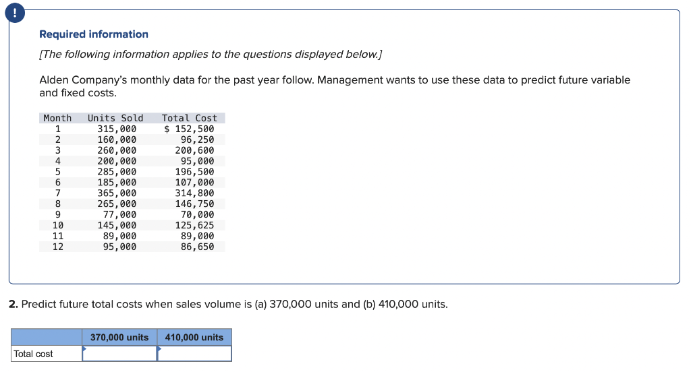
Task: Click question 2 prompt text
Action: click(228, 304)
